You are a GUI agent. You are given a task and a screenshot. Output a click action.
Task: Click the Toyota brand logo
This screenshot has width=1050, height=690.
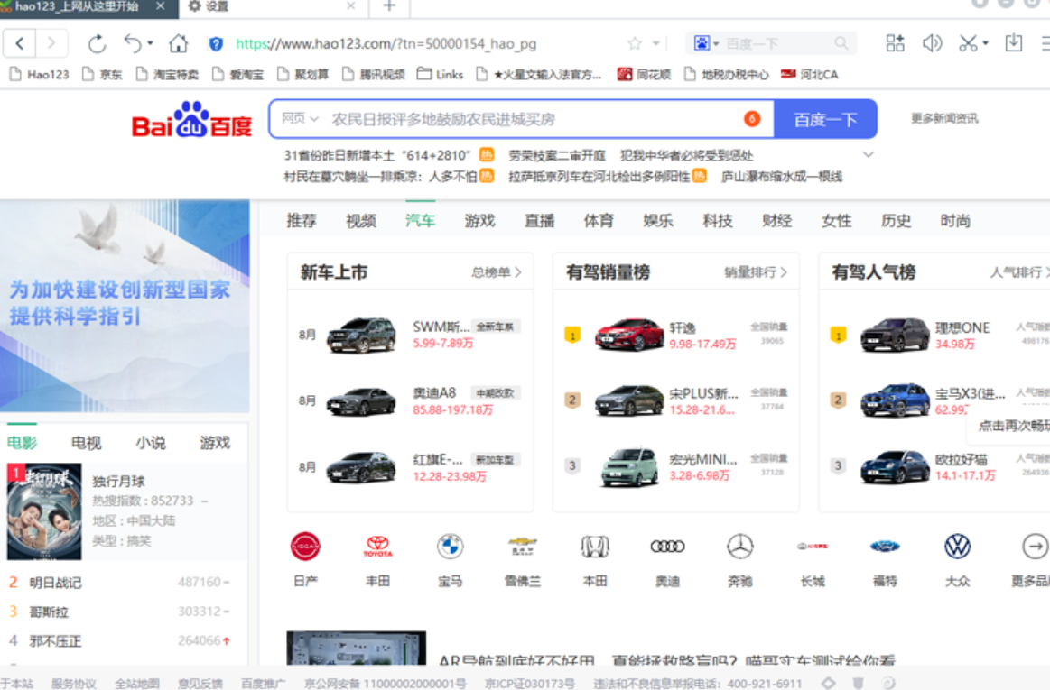(377, 547)
